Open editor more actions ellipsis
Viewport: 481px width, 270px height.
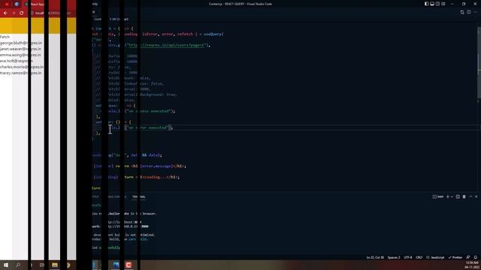pos(475,12)
